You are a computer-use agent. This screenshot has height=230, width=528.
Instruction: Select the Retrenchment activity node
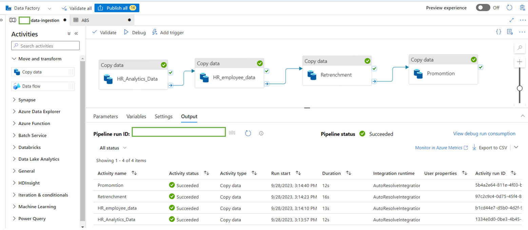[337, 71]
